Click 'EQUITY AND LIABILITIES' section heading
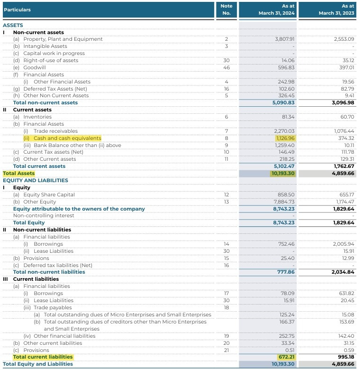360x370 pixels. (36, 180)
